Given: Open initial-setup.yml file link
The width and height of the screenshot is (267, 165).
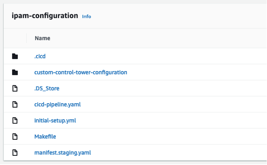Looking at the screenshot, I should (x=55, y=121).
